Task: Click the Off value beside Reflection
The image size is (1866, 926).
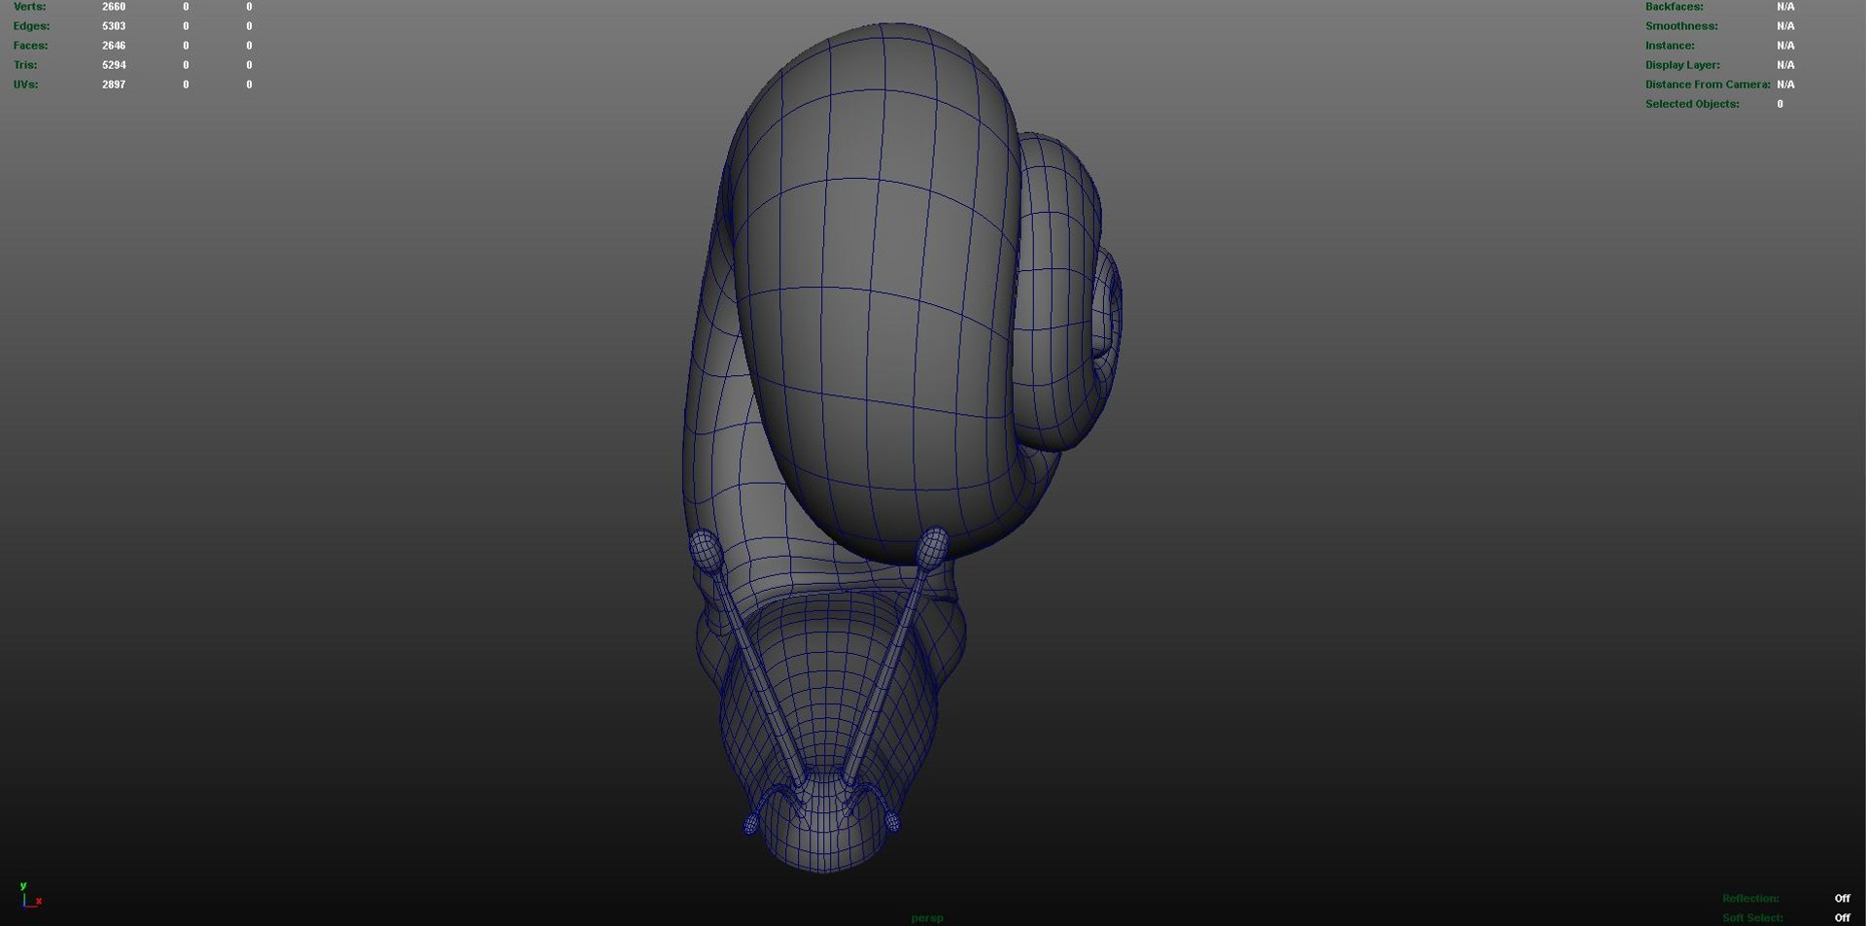Action: pyautogui.click(x=1842, y=899)
